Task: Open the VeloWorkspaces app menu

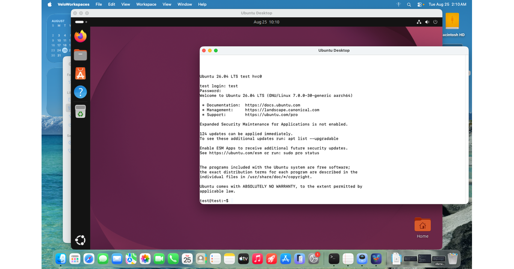Action: tap(74, 4)
